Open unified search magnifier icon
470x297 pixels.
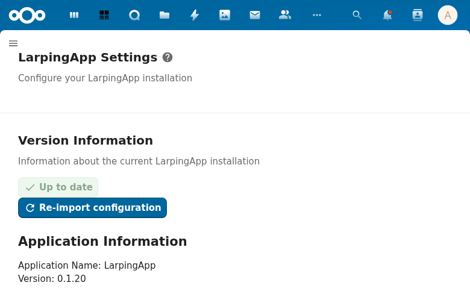pos(357,15)
